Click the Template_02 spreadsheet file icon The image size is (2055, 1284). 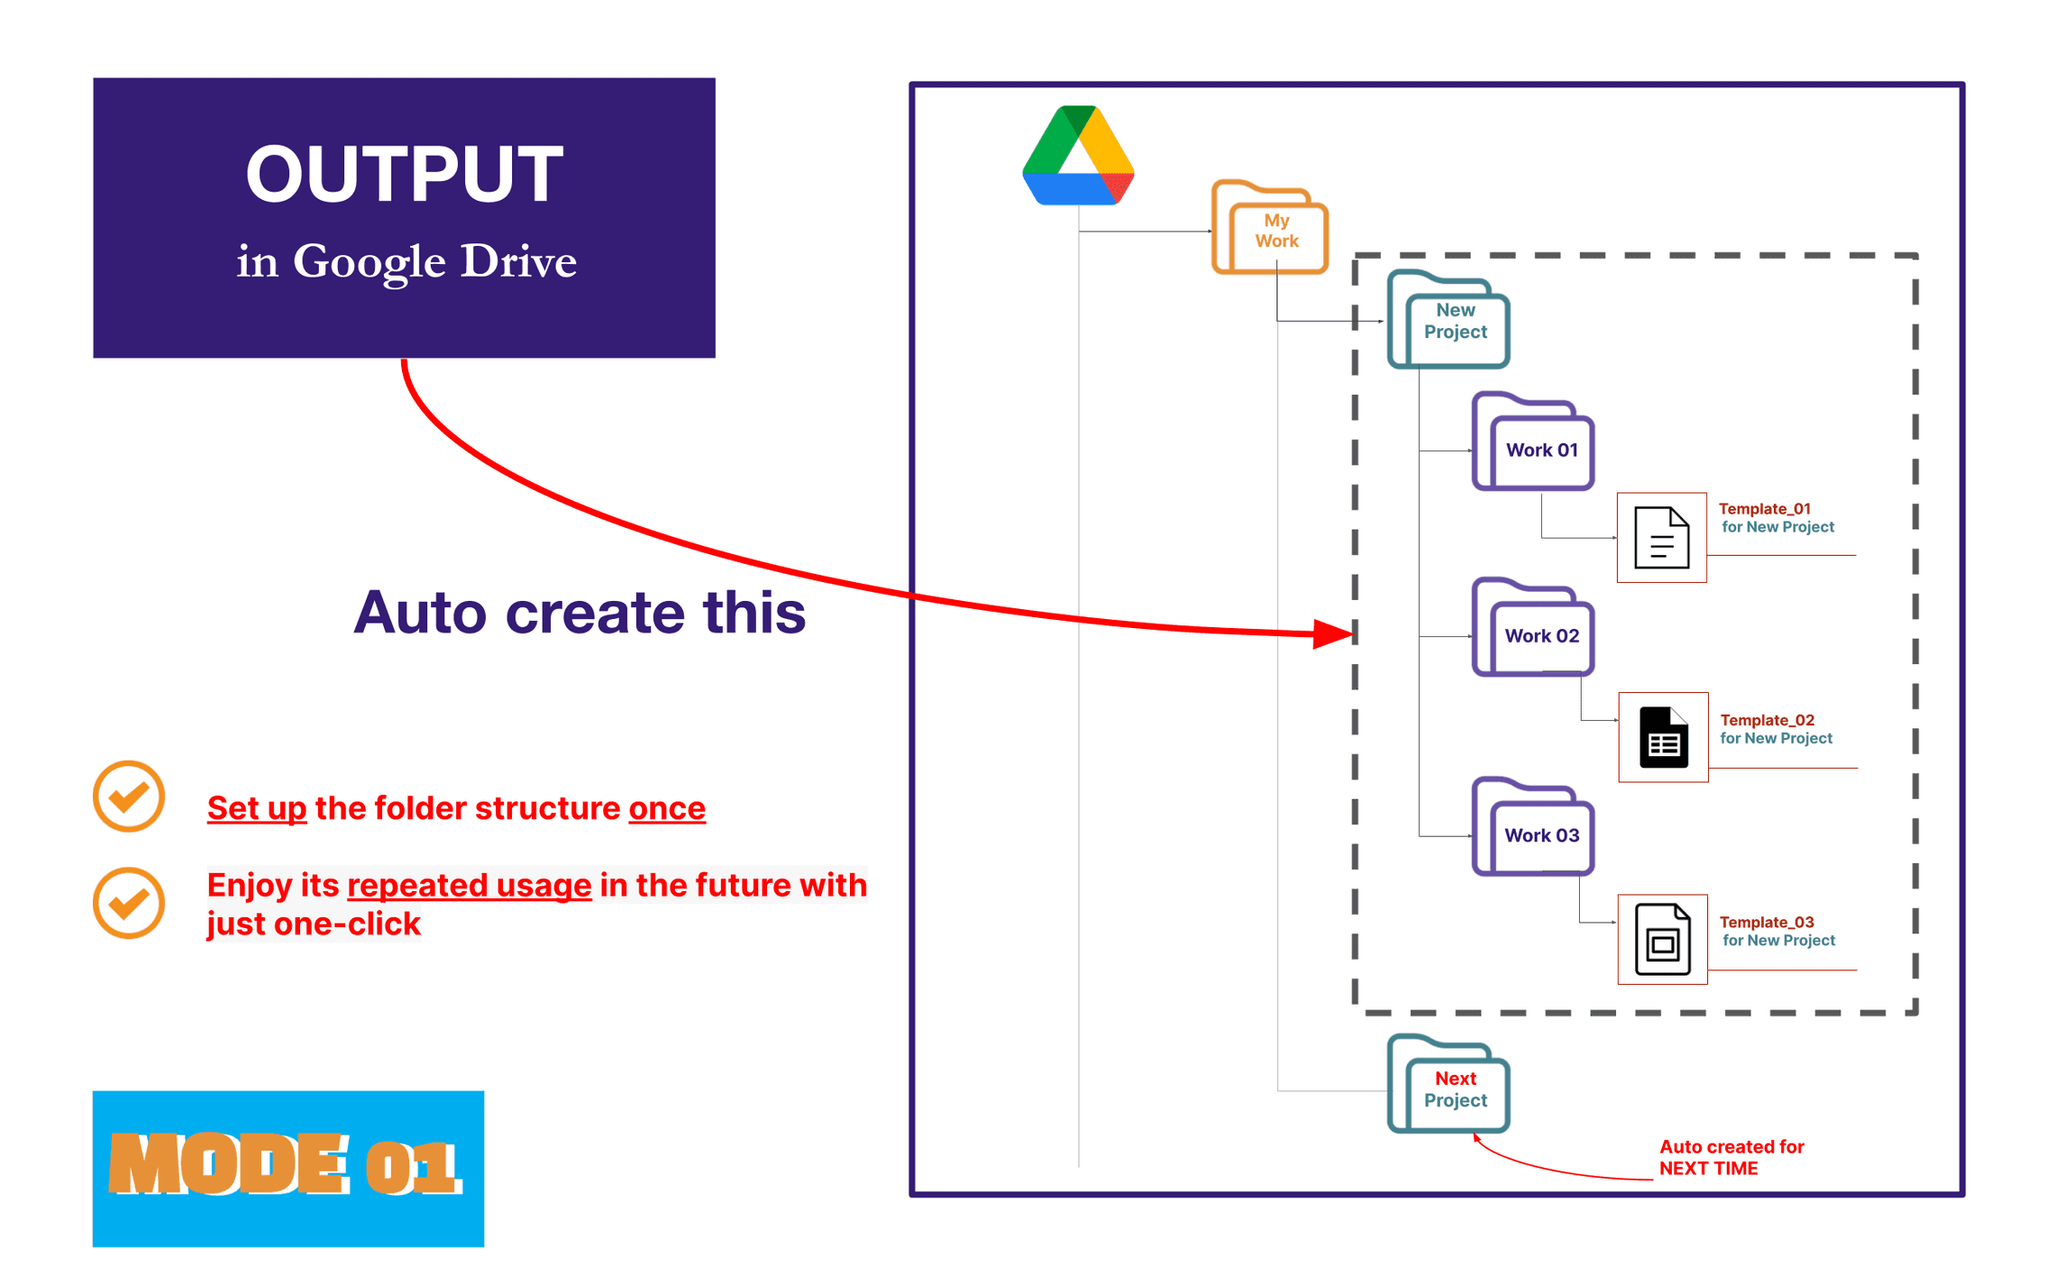pos(1663,737)
